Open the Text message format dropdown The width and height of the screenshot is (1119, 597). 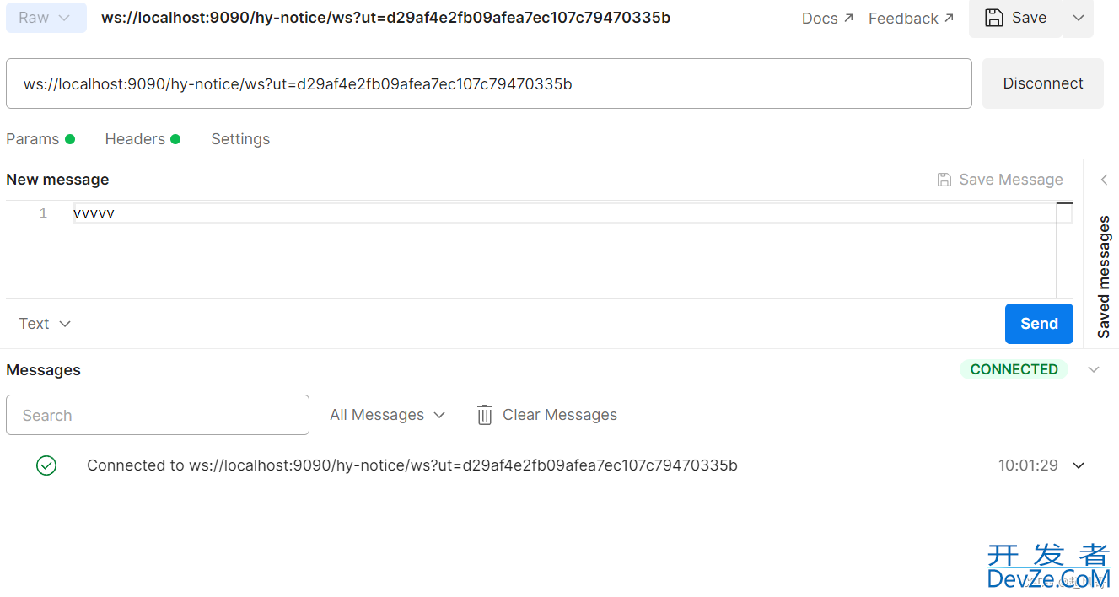(x=45, y=324)
